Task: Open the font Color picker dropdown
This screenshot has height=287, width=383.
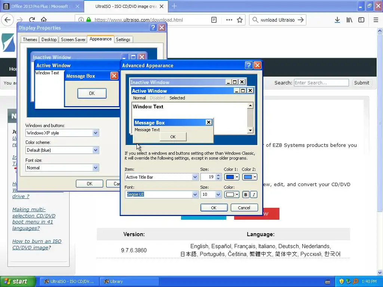Action: [x=232, y=194]
